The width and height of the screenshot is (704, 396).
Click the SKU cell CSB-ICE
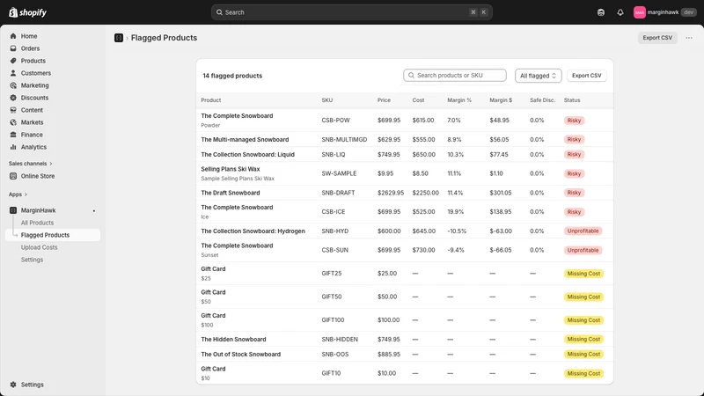point(334,211)
